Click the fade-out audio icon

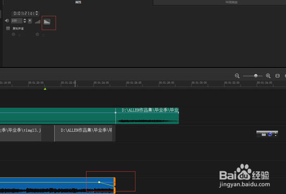(x=47, y=22)
